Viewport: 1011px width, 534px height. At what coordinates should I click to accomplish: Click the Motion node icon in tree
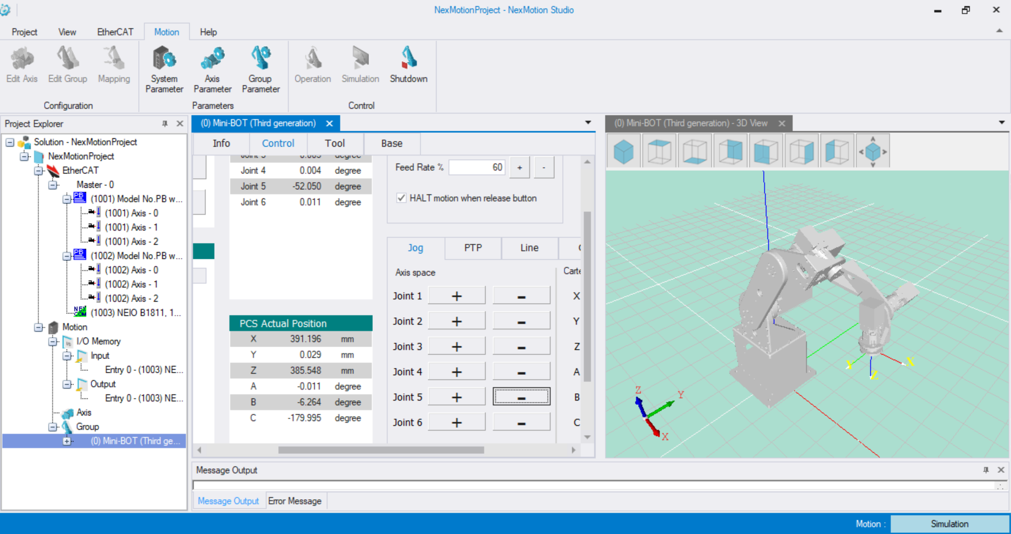53,327
